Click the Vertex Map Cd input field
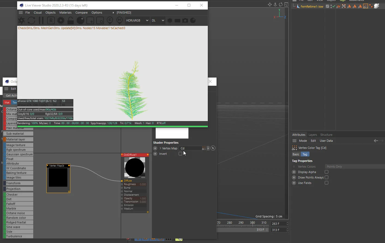This screenshot has height=243, width=385. [x=191, y=148]
